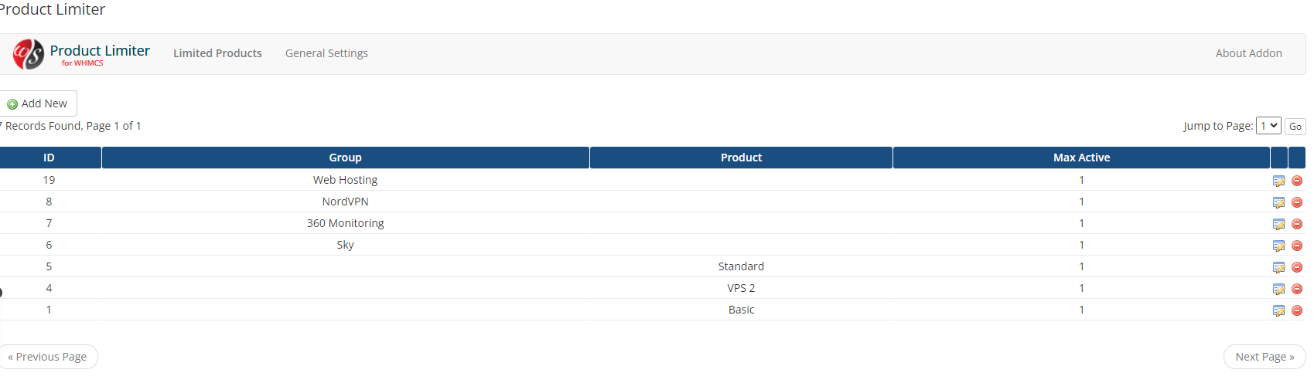Click the Product Limiter logo
Screen dimensions: 1314x383
(81, 54)
